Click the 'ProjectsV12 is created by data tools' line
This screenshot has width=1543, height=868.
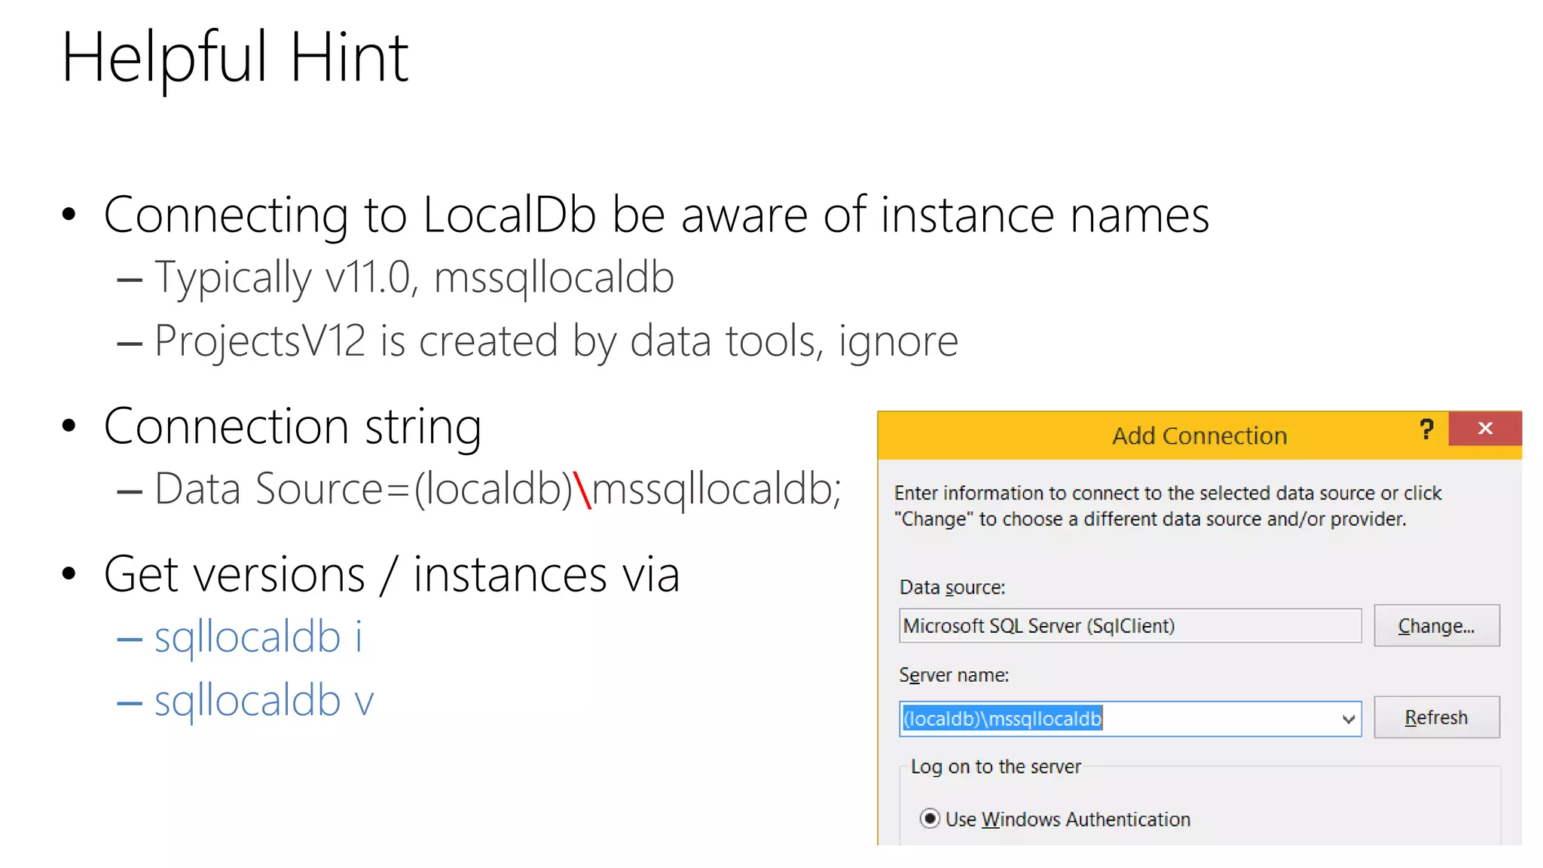(555, 341)
